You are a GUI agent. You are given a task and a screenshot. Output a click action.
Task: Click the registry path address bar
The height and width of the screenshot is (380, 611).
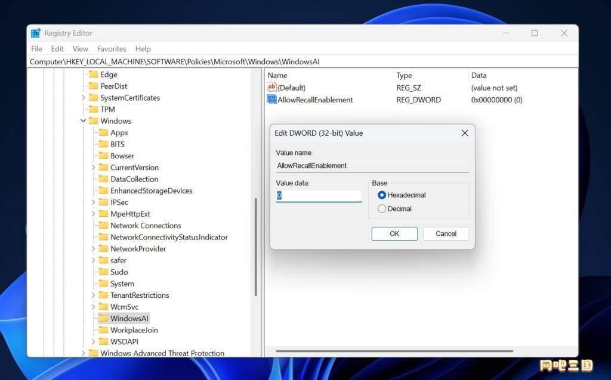point(303,61)
